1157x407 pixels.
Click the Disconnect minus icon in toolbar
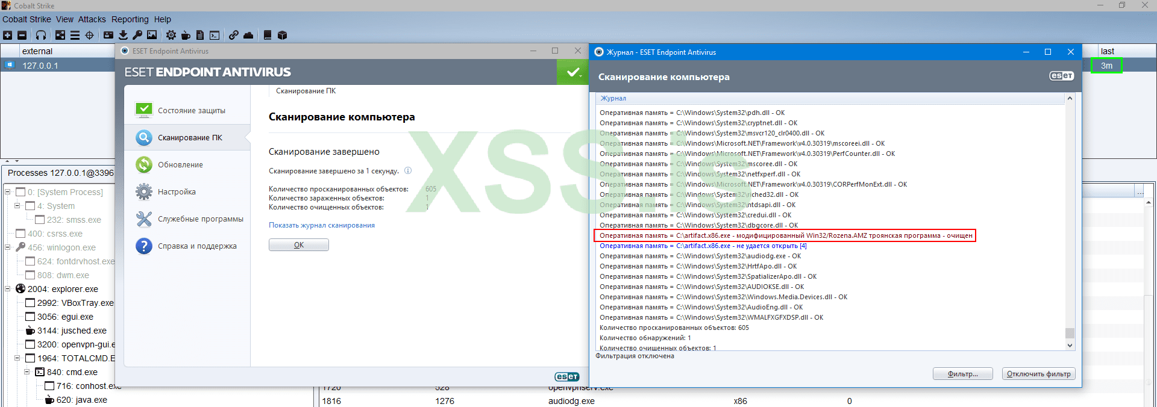[x=22, y=35]
